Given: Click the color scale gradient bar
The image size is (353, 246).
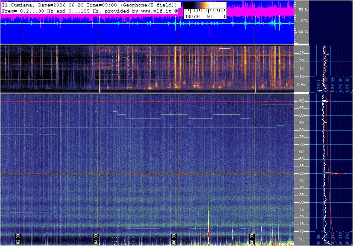Looking at the screenshot, I should point(205,6).
